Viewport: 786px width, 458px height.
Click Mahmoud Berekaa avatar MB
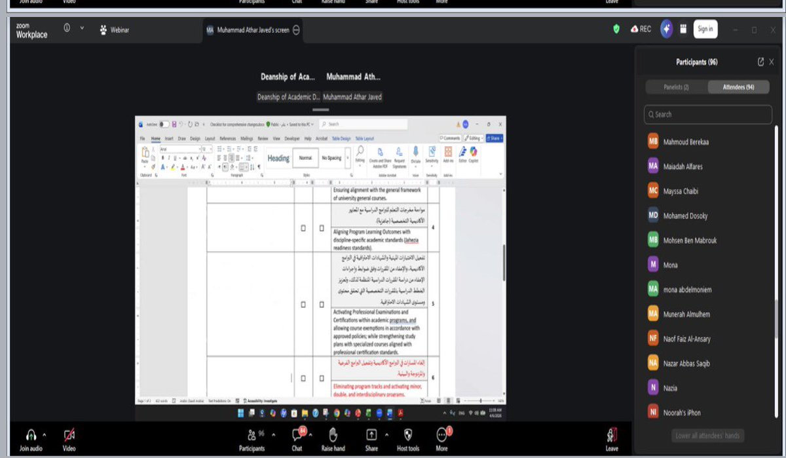[x=653, y=142]
